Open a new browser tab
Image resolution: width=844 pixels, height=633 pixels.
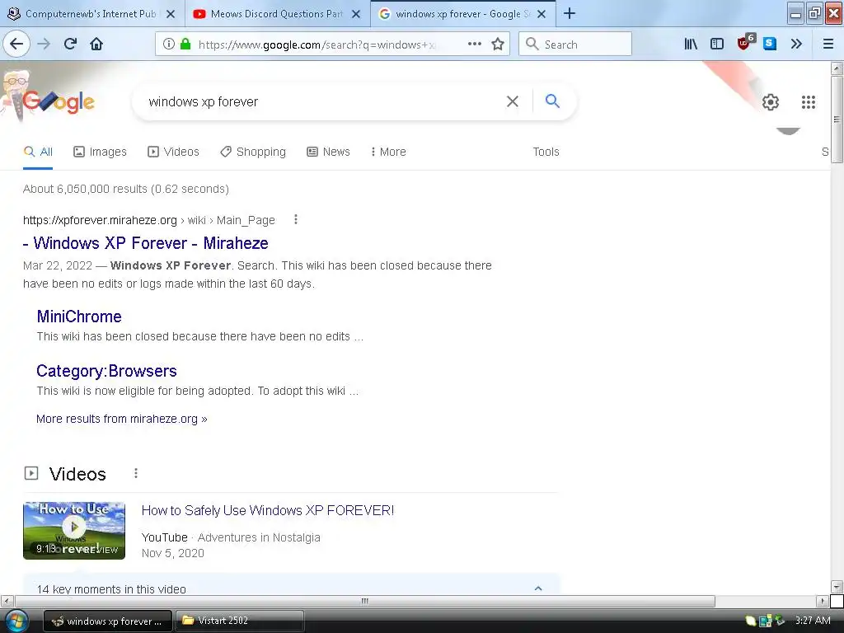click(570, 13)
